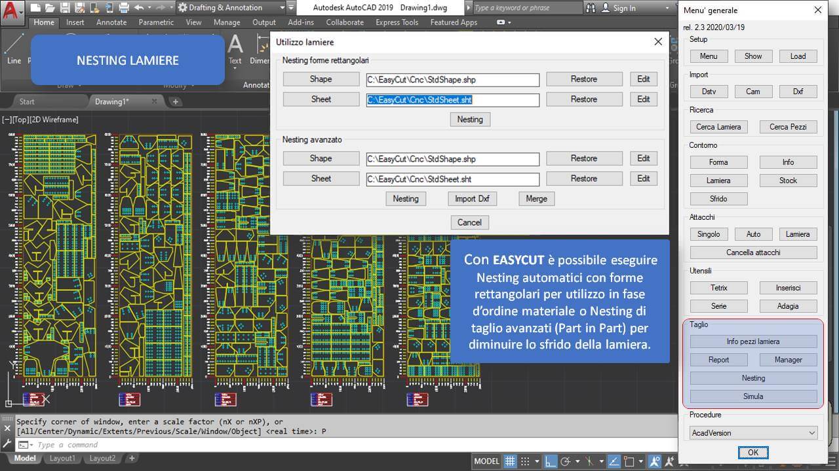Viewport: 839px width, 471px height.
Task: Click the command line customization wrench icon
Action: click(7, 444)
